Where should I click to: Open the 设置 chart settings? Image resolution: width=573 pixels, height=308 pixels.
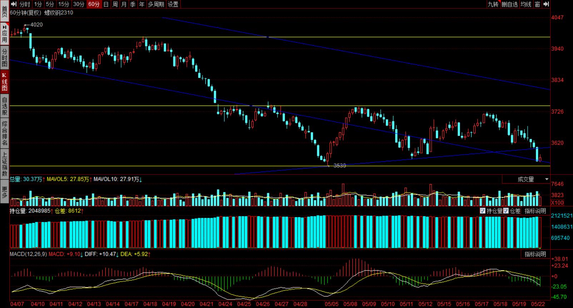(173, 4)
